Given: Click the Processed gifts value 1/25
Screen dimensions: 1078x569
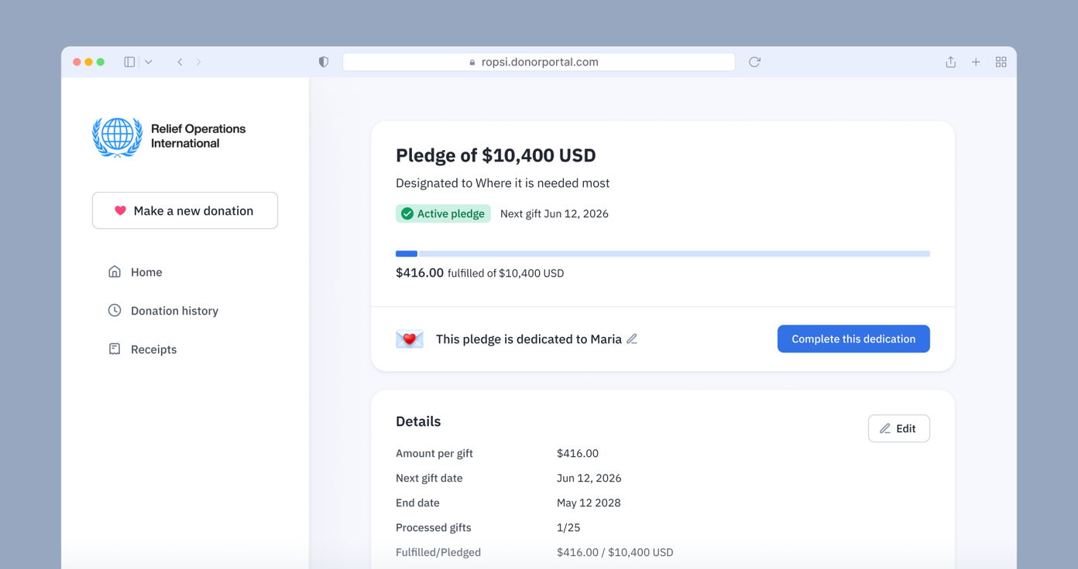Looking at the screenshot, I should click(568, 527).
